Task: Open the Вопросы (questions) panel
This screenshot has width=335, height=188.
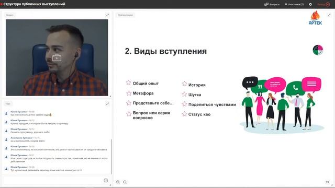Action: (272, 4)
